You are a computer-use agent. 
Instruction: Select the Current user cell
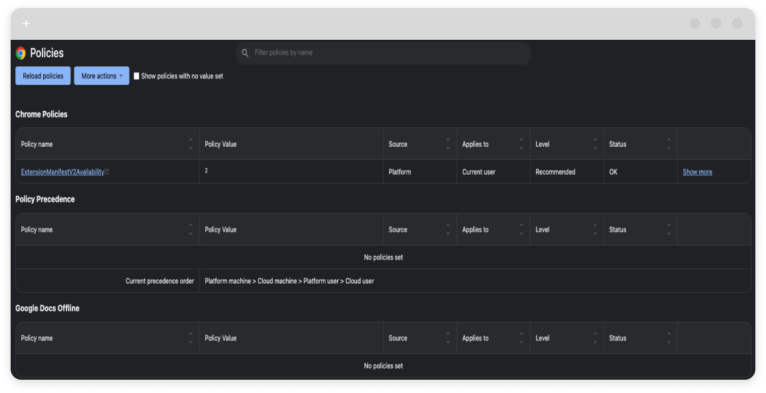[493, 172]
